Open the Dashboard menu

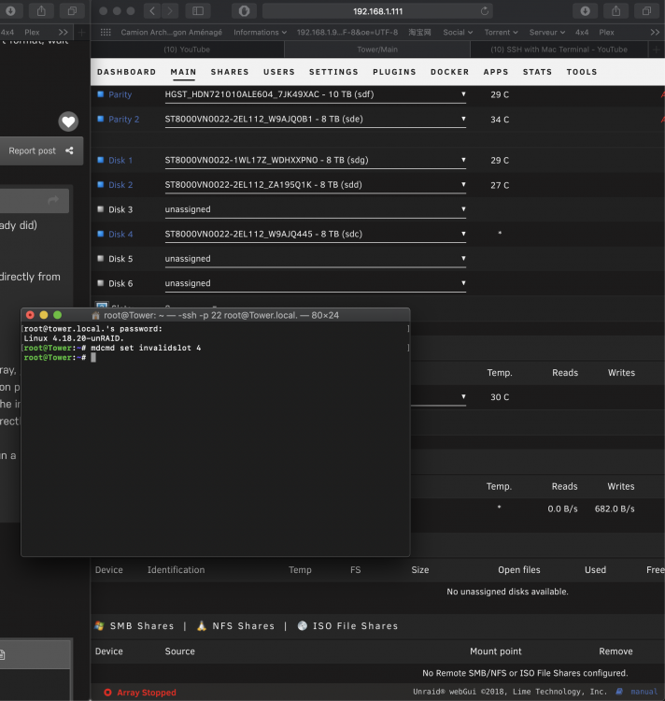click(x=126, y=72)
